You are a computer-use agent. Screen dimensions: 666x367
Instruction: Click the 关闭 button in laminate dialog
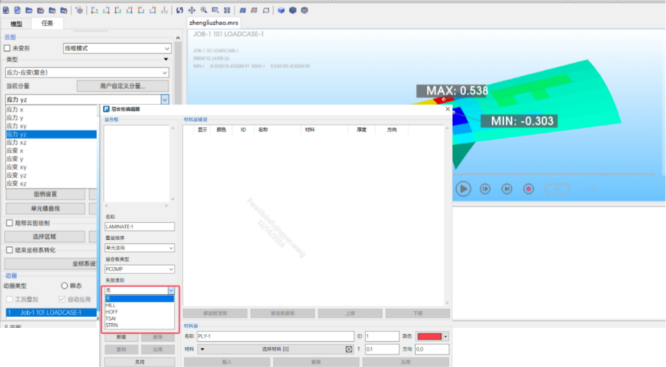coord(139,361)
